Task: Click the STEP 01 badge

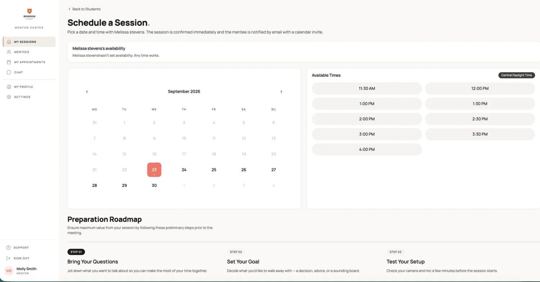Action: tap(76, 252)
